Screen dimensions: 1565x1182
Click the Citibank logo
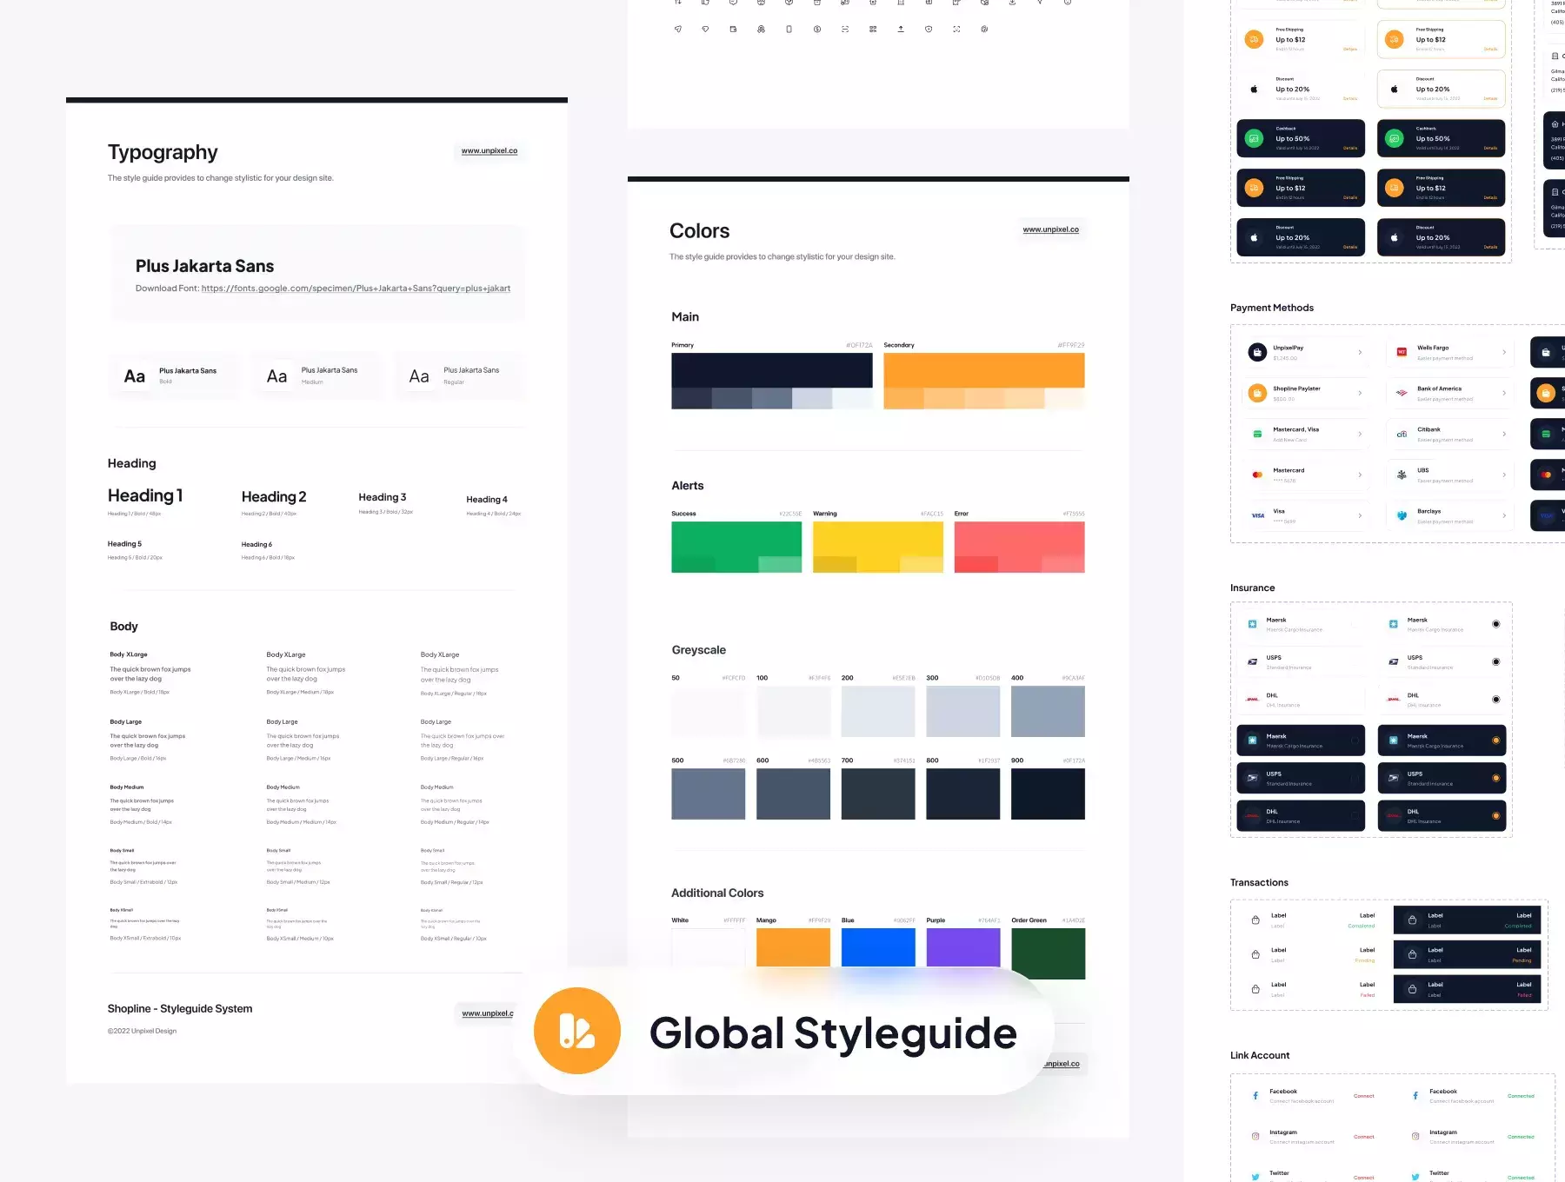coord(1402,434)
